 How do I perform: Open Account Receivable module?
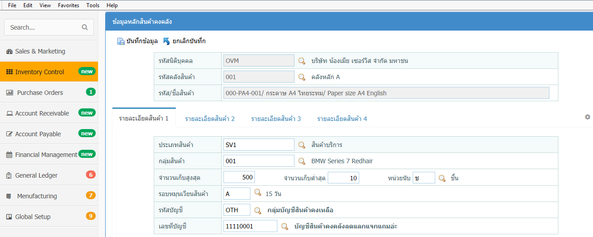pos(49,113)
